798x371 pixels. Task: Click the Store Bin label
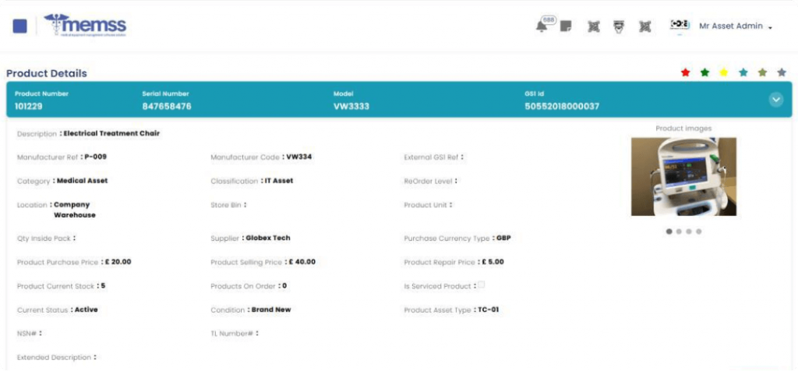(x=226, y=205)
